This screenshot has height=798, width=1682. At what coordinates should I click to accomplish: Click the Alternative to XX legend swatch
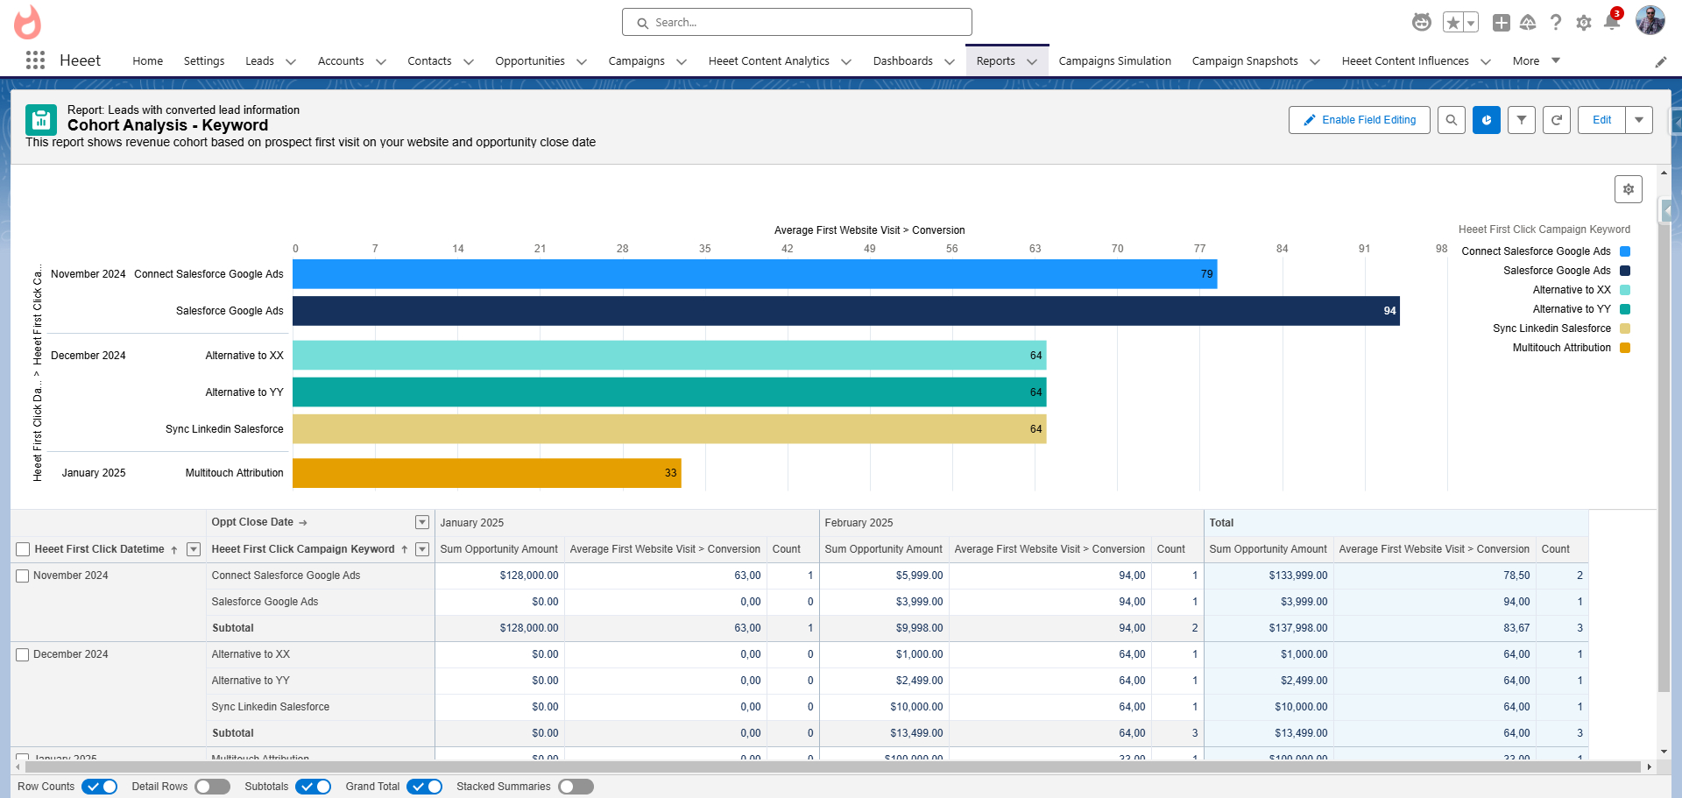coord(1625,290)
